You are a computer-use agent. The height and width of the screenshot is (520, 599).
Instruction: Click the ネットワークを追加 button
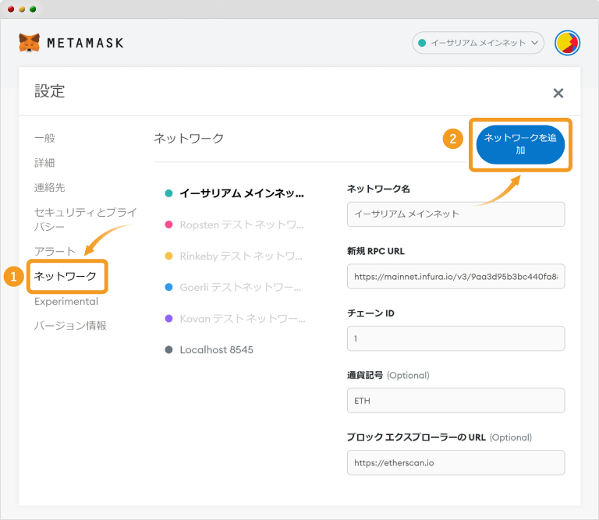(520, 144)
